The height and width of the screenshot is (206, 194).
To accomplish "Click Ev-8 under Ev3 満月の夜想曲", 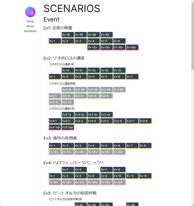I will (145, 146).
